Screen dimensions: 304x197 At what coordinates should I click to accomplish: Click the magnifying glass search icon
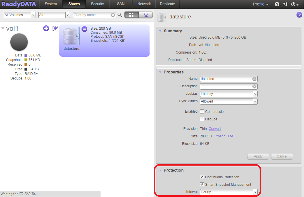120,15
